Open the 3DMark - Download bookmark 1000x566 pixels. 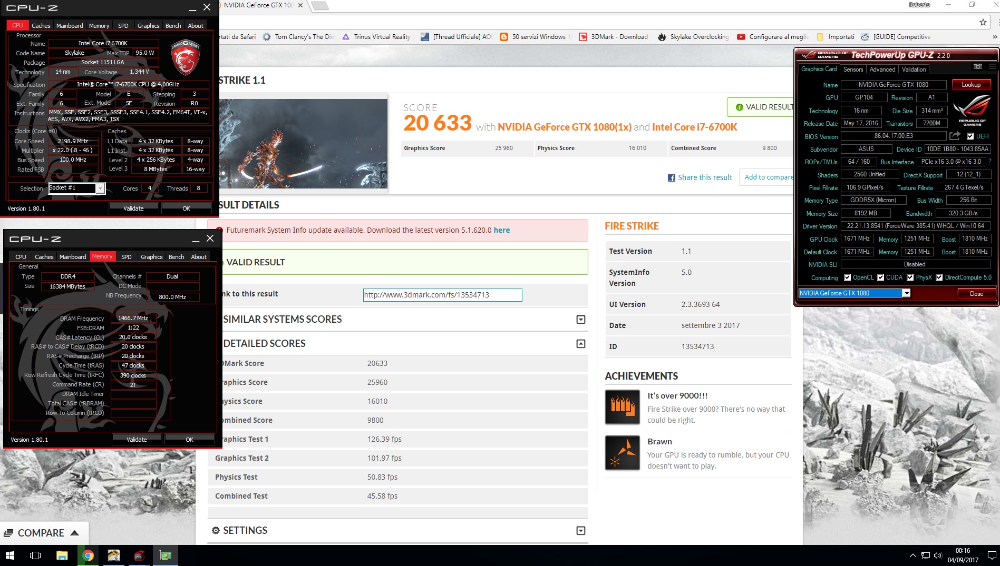point(614,37)
